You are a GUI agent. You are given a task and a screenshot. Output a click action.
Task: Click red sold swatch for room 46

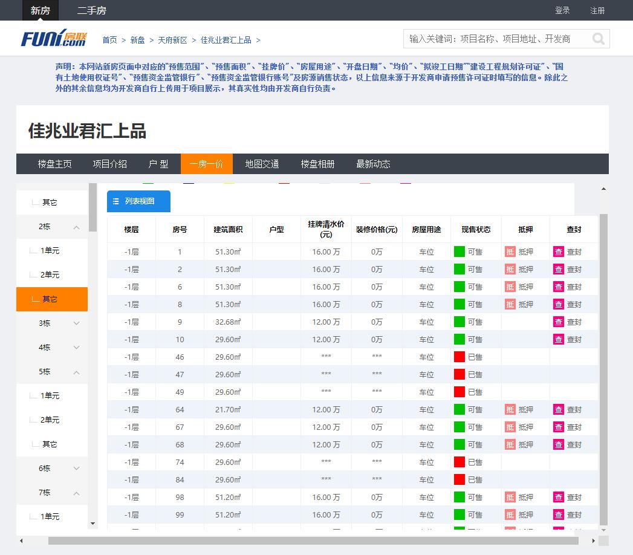point(459,357)
